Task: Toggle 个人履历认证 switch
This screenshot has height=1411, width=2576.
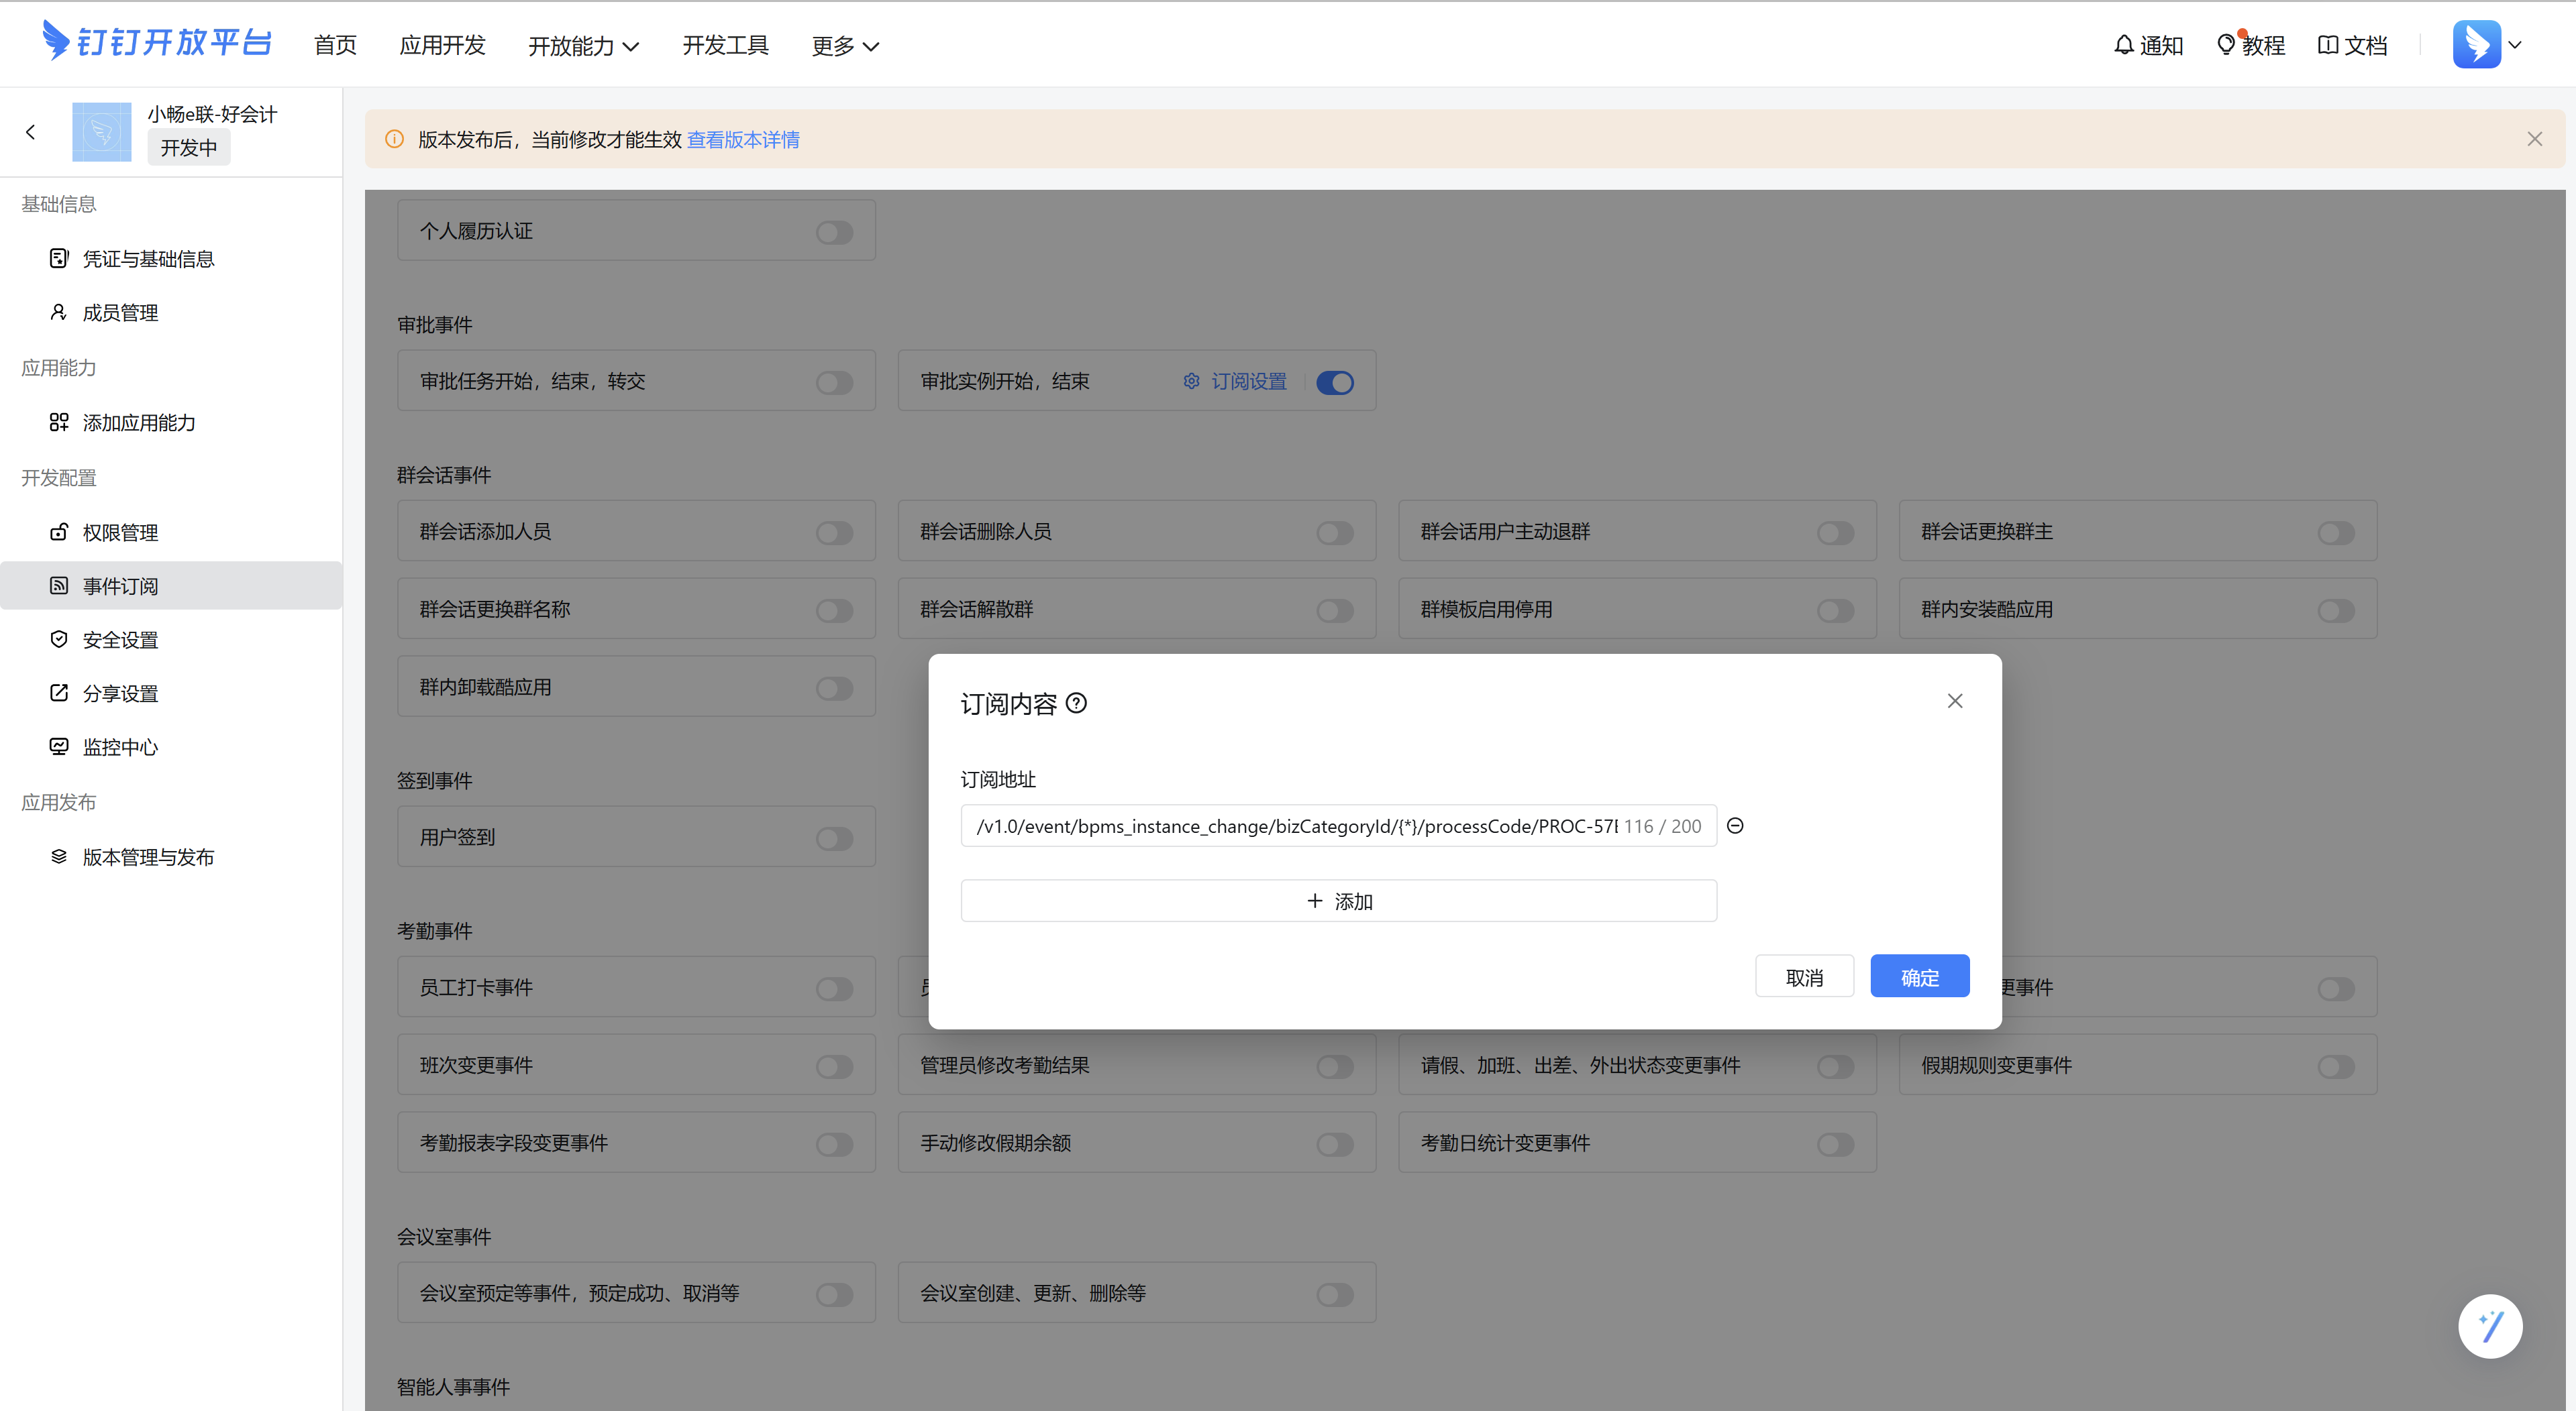Action: click(x=834, y=233)
